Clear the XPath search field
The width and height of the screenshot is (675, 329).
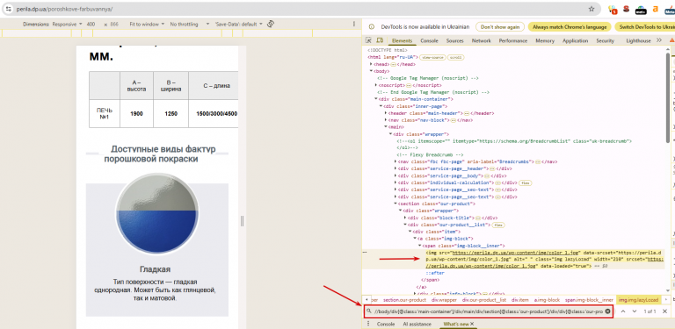(x=607, y=311)
